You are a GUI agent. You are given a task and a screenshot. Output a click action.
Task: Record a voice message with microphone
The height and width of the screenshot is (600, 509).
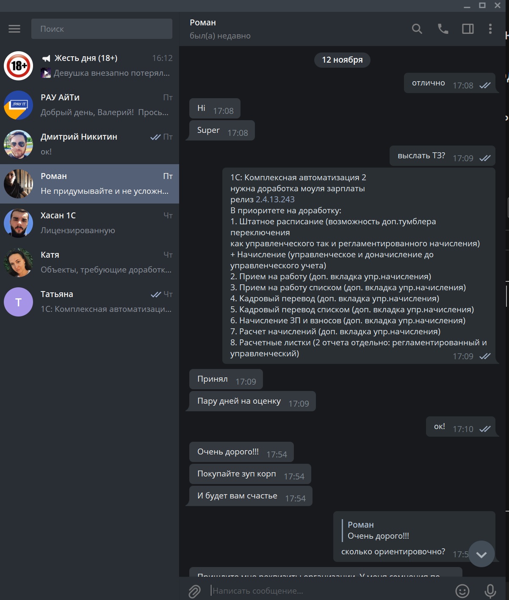[x=490, y=591]
